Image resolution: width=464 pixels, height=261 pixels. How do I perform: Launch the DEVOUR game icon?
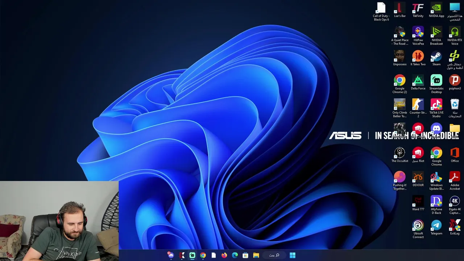pyautogui.click(x=418, y=179)
